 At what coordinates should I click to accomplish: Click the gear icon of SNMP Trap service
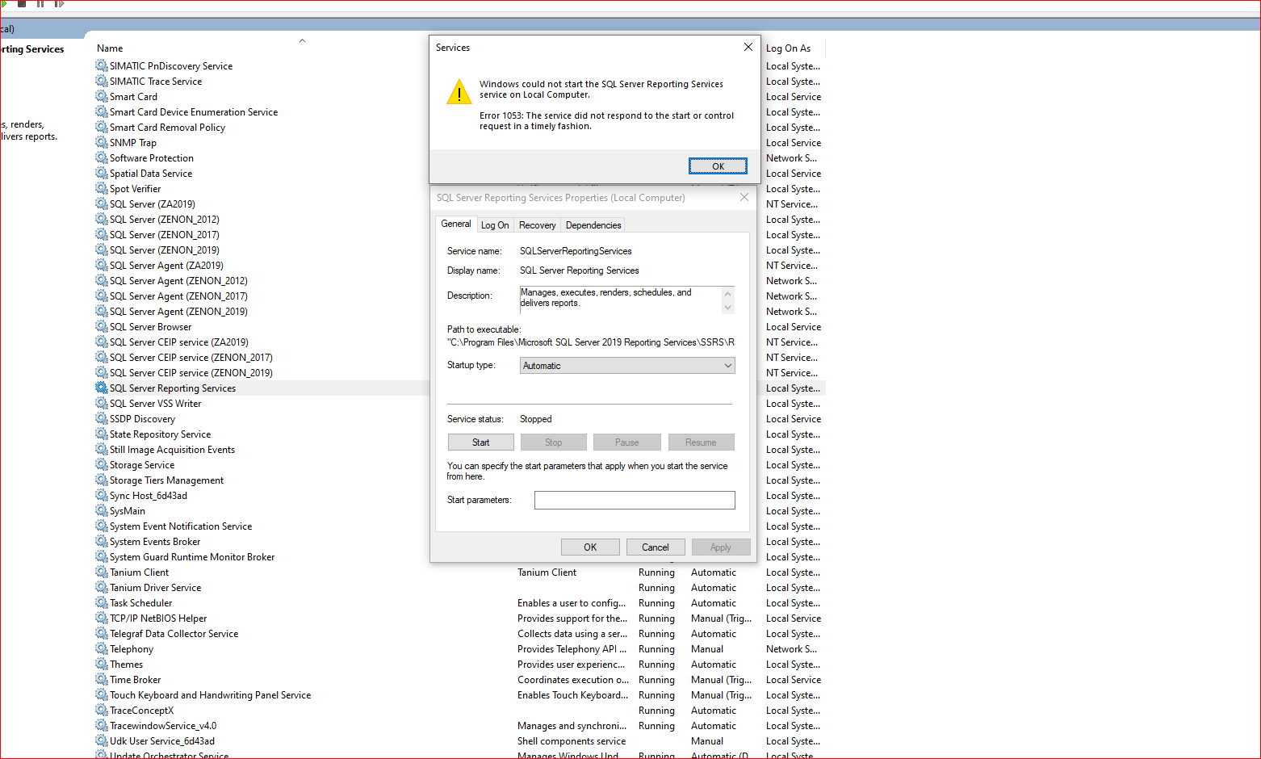tap(102, 142)
